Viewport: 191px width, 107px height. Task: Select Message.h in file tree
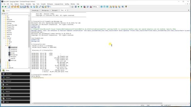point(13,57)
